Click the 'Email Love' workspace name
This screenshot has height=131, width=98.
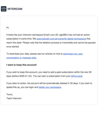coord(49,35)
